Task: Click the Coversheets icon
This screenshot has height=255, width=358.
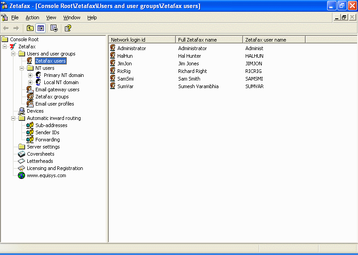Action: (21, 154)
